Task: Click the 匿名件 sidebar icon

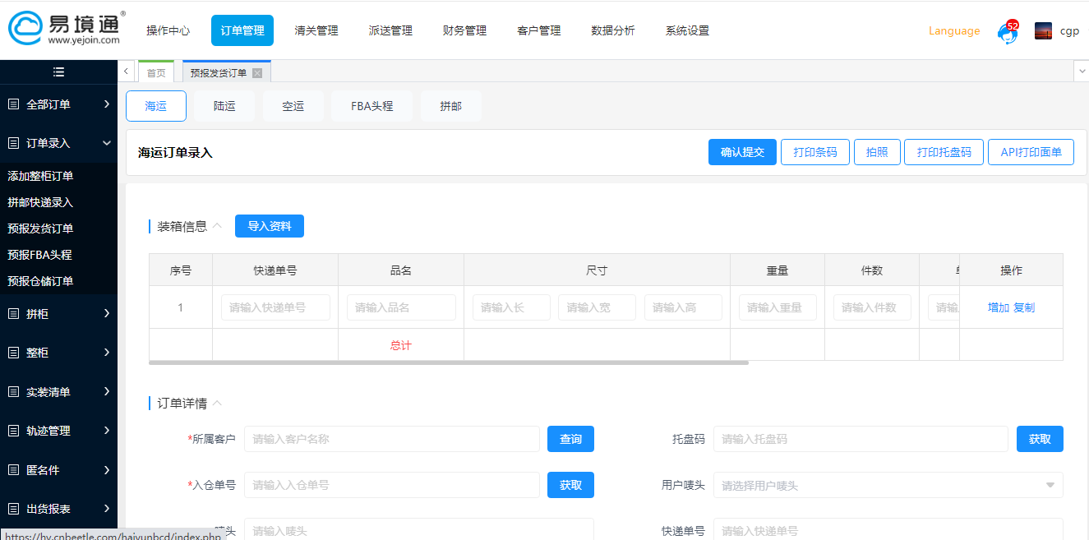Action: tap(13, 470)
